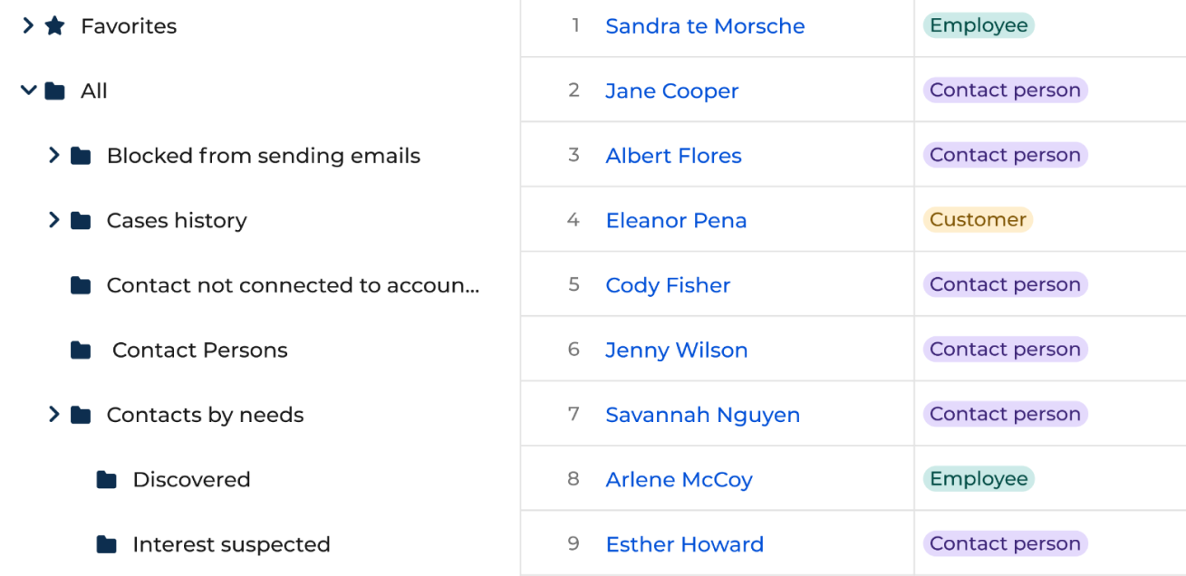Expand the Cases history folder
The width and height of the screenshot is (1186, 576).
54,220
